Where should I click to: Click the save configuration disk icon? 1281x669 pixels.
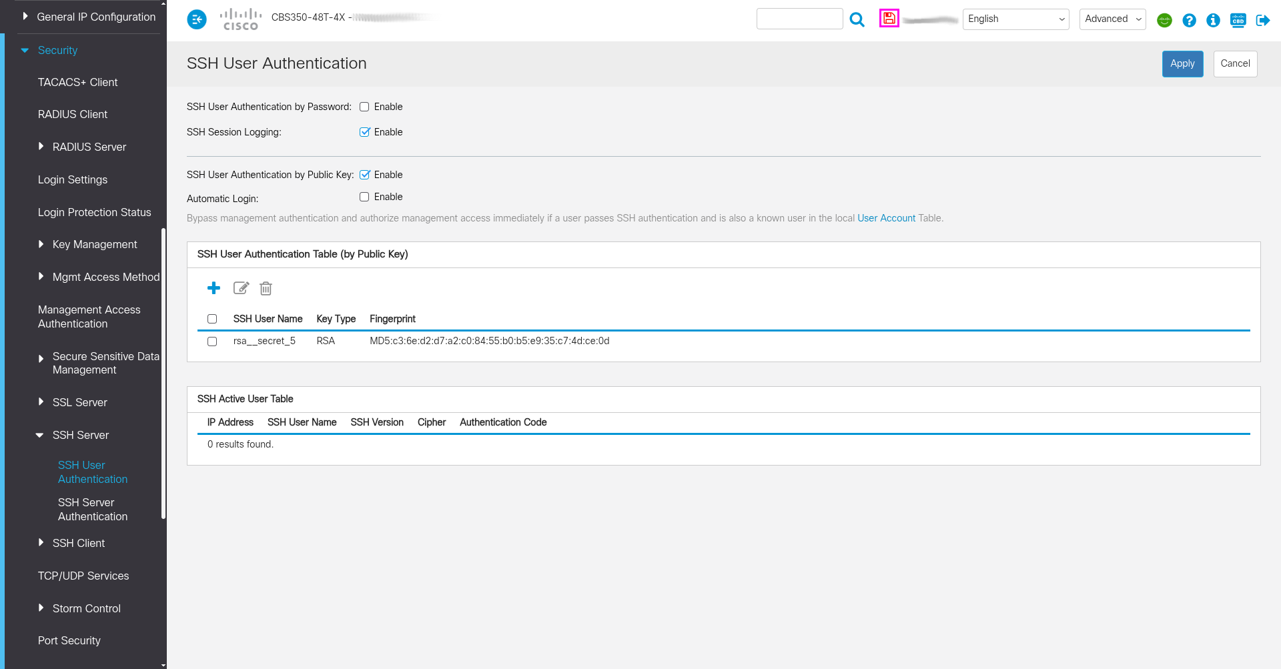[889, 19]
